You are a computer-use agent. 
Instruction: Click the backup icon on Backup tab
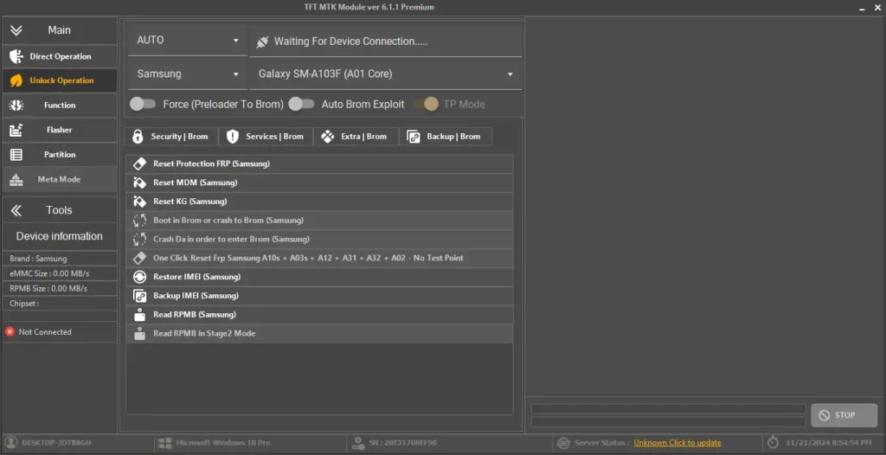pos(414,137)
